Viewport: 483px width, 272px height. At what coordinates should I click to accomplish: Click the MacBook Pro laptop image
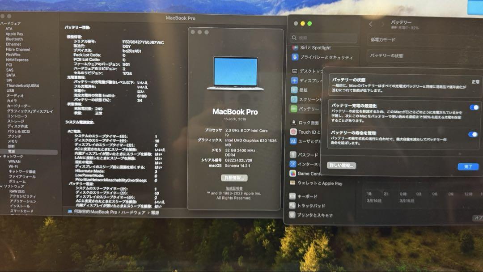[x=235, y=73]
